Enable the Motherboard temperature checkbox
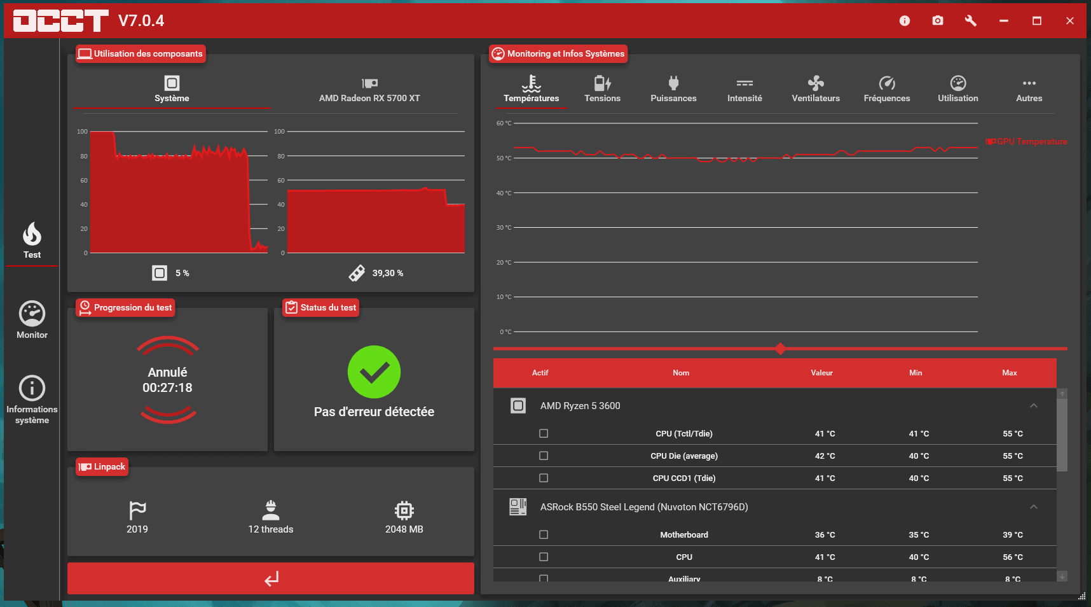This screenshot has height=607, width=1091. point(544,534)
